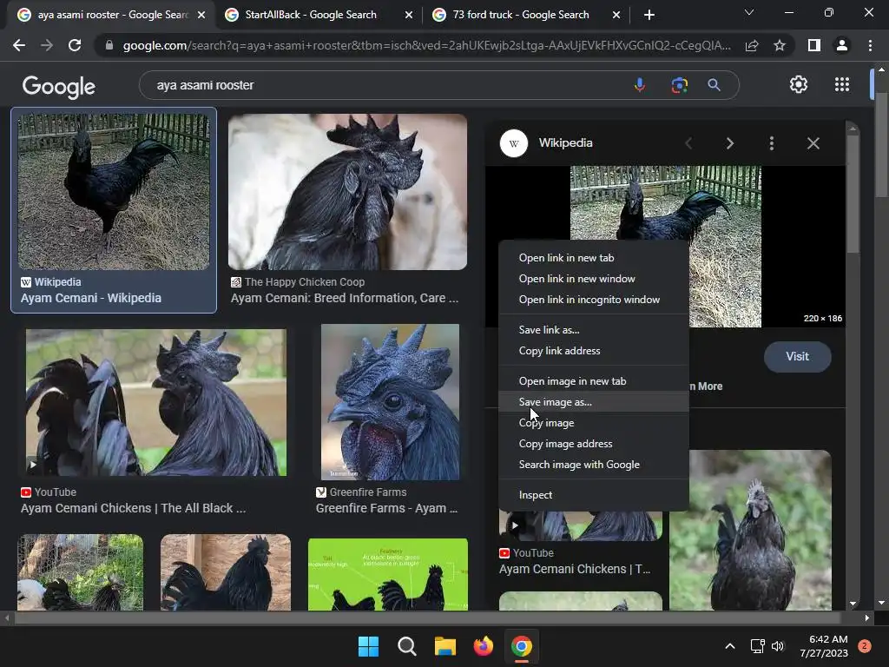Close the Wikipedia image preview panel
Viewport: 889px width, 667px height.
click(x=813, y=143)
